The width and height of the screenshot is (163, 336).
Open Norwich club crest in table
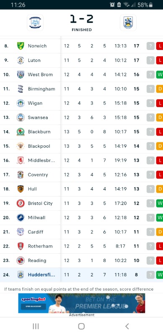tap(21, 46)
